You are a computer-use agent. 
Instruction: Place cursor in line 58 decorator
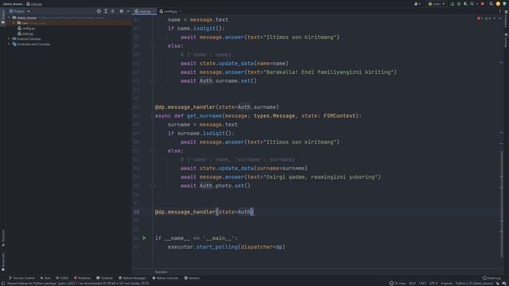click(x=204, y=212)
